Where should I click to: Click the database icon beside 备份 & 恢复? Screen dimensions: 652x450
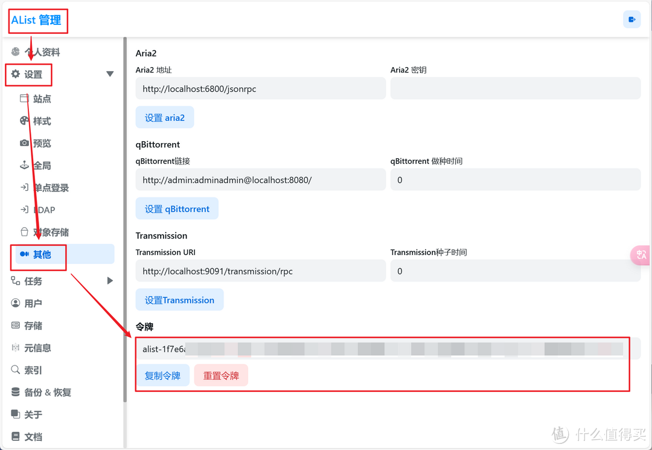(x=16, y=392)
